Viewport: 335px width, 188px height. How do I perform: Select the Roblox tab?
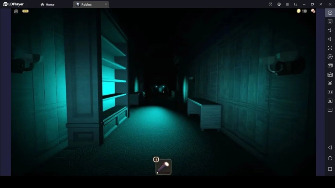87,5
